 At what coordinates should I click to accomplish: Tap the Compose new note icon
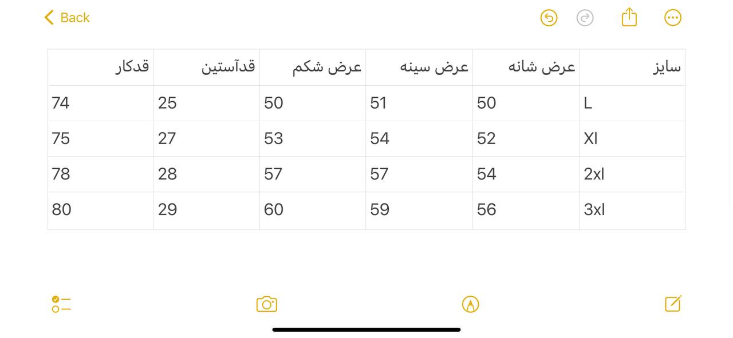[673, 304]
